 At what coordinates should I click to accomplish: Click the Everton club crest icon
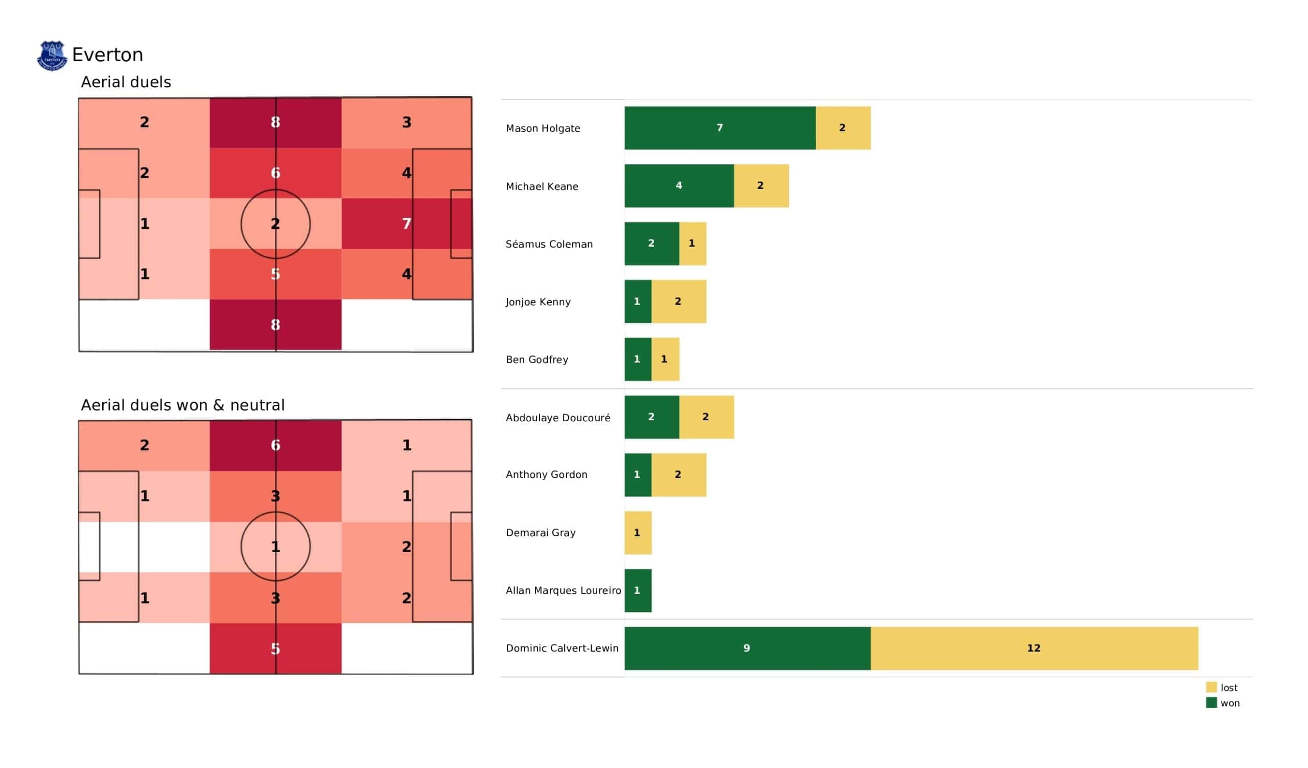tap(52, 56)
